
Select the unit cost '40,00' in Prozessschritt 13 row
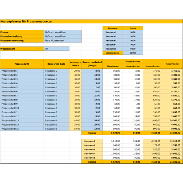75,120
